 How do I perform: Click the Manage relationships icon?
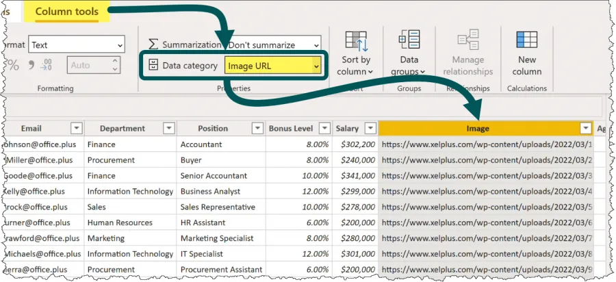467,41
